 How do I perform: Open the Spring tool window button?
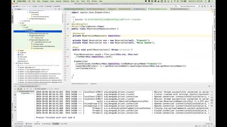point(37,124)
